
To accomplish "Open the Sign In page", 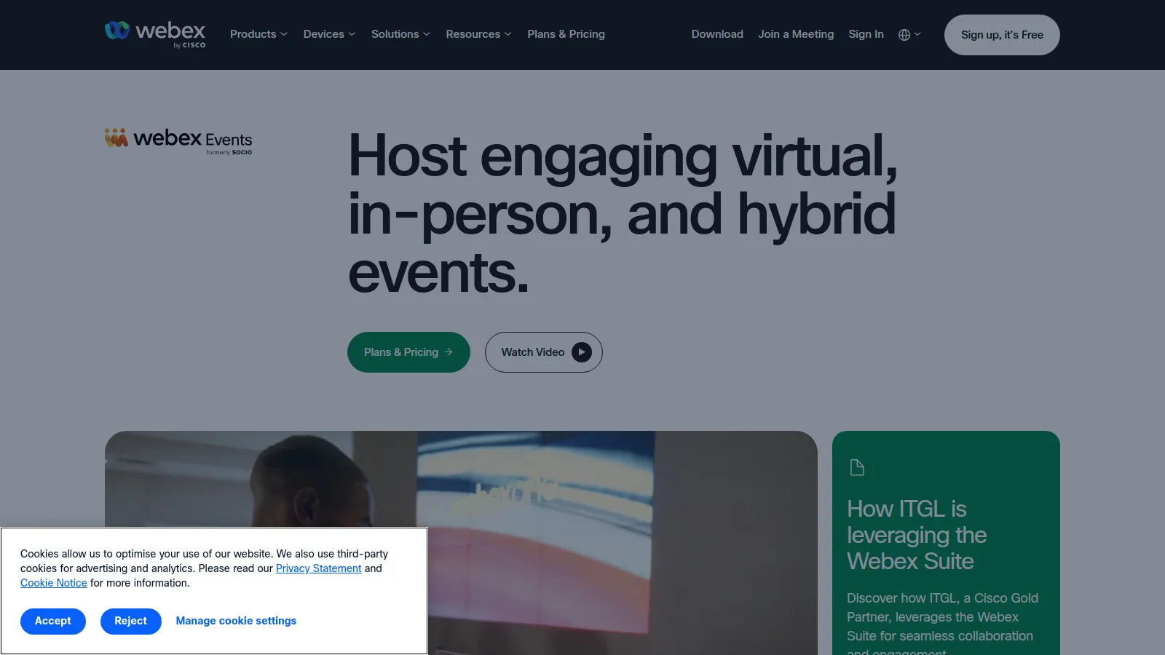I will [866, 34].
